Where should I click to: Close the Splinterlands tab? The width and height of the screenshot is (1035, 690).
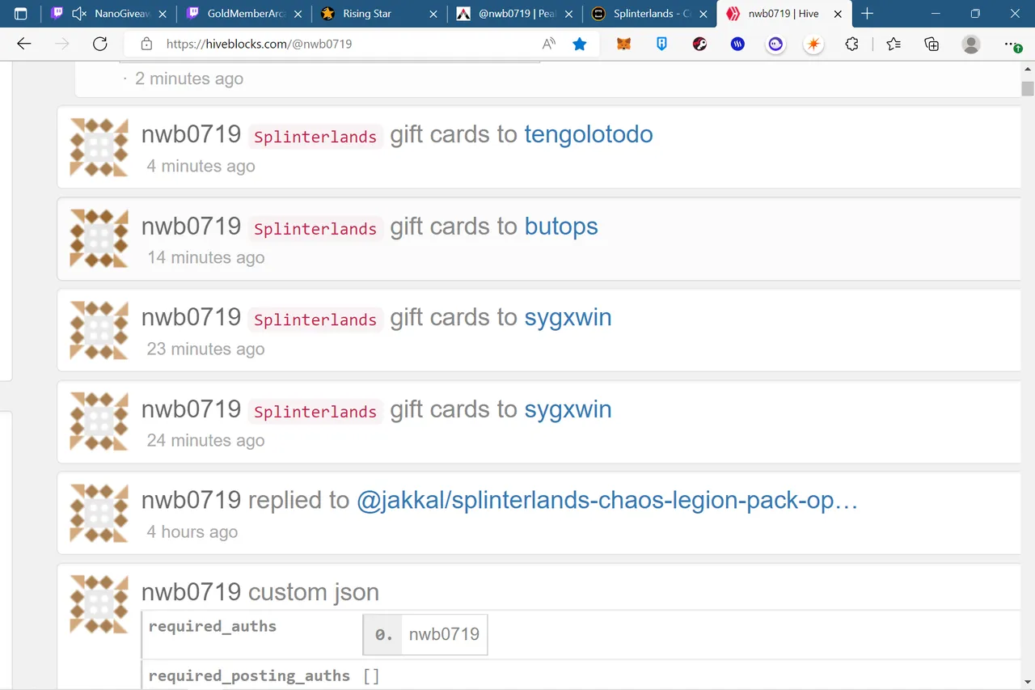tap(702, 14)
